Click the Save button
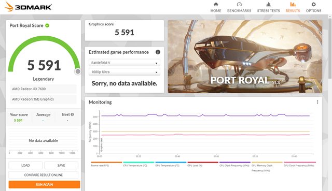This screenshot has width=332, height=191. coord(61,166)
